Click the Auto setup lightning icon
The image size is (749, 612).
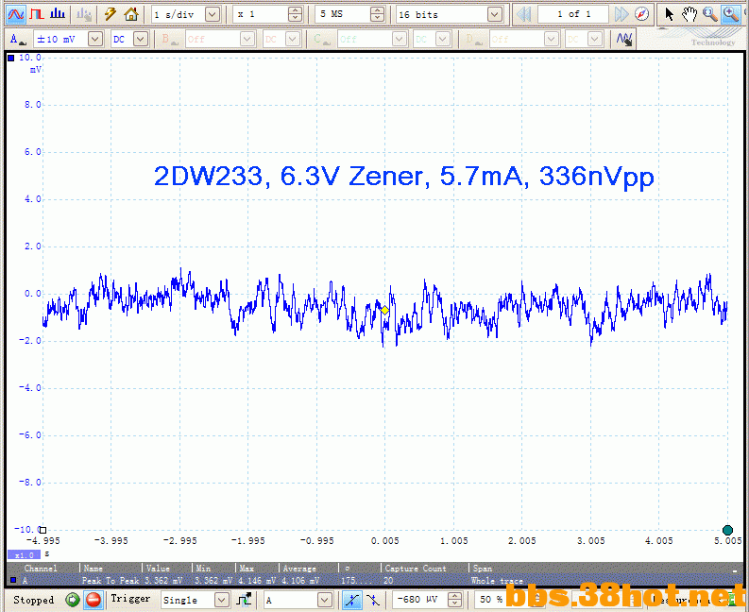point(111,14)
